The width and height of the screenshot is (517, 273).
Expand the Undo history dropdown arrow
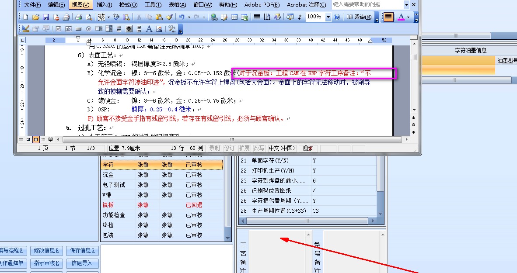189,17
